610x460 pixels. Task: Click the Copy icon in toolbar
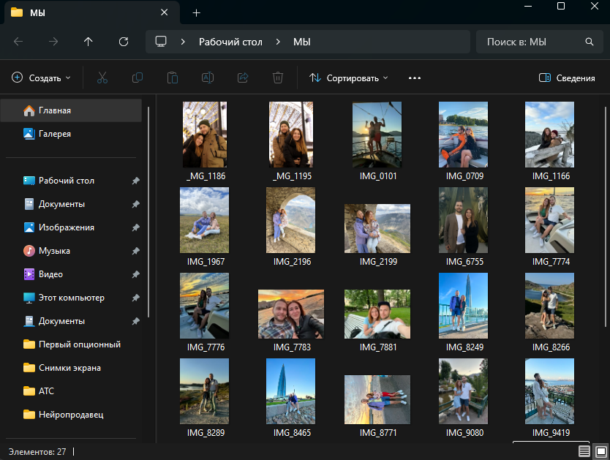[138, 78]
